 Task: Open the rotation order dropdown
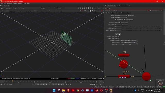tap(117, 38)
